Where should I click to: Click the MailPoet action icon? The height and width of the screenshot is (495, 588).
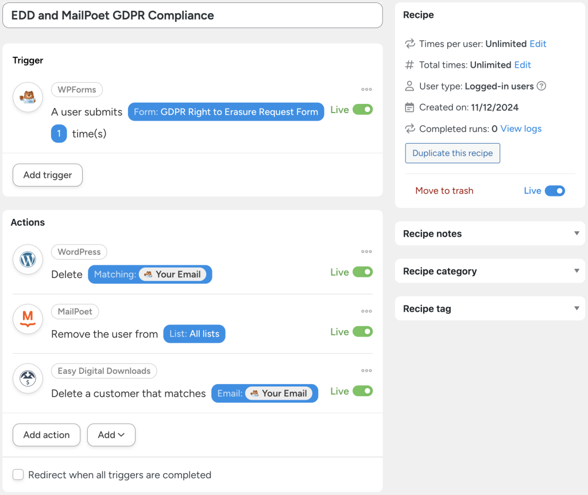(x=28, y=319)
